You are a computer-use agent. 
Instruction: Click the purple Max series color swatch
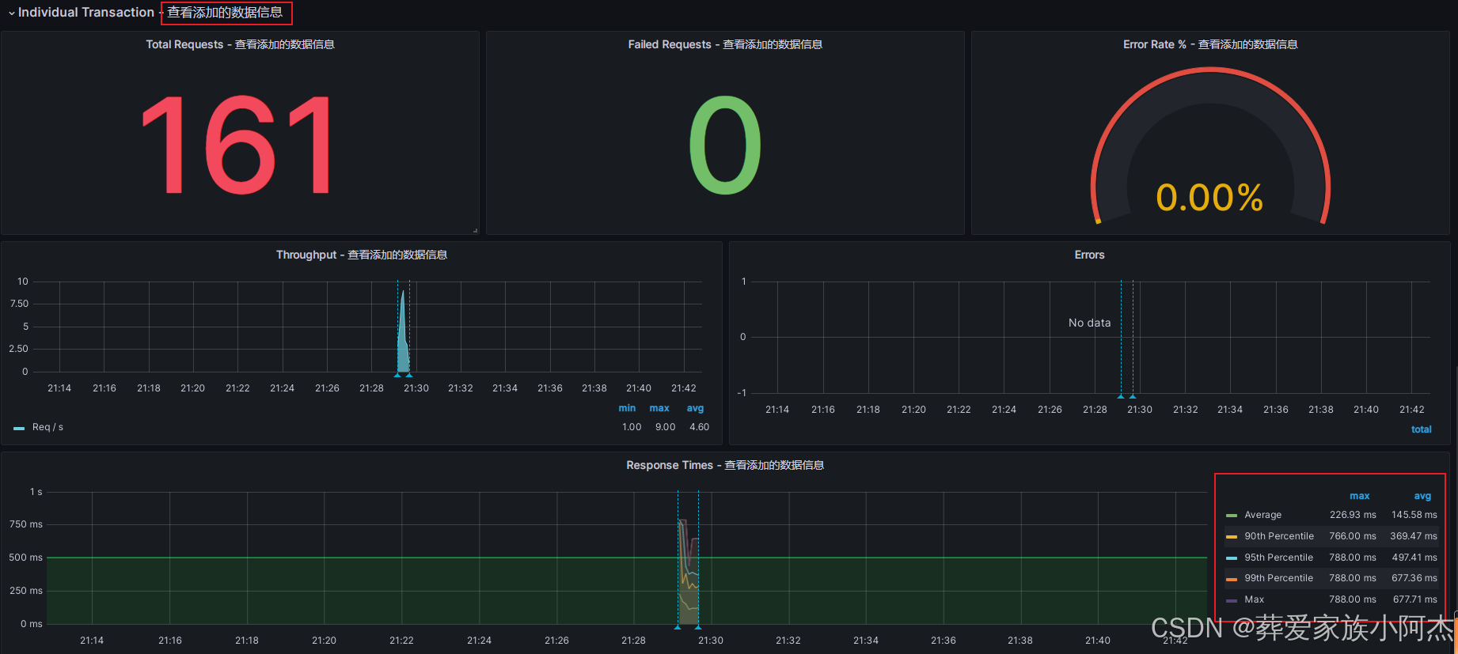tap(1231, 600)
